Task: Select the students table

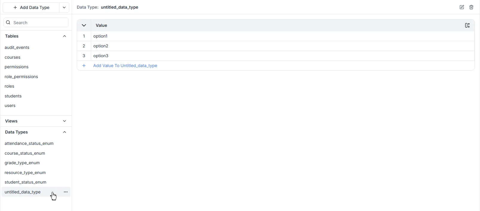Action: [13, 96]
